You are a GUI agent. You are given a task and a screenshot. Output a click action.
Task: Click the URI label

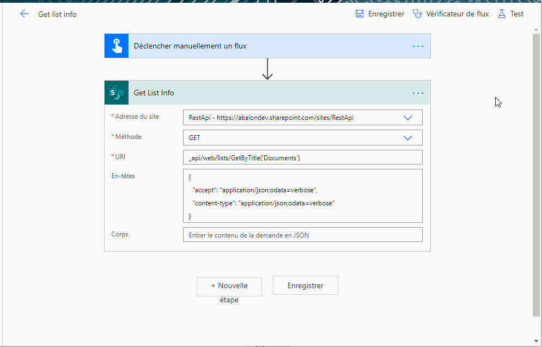(x=120, y=156)
